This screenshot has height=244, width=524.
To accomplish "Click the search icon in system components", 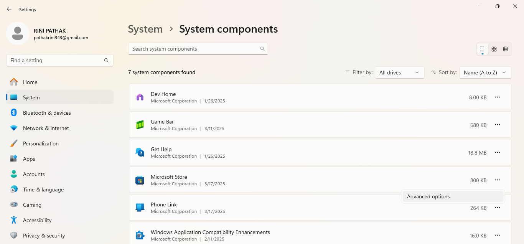I will pyautogui.click(x=262, y=49).
